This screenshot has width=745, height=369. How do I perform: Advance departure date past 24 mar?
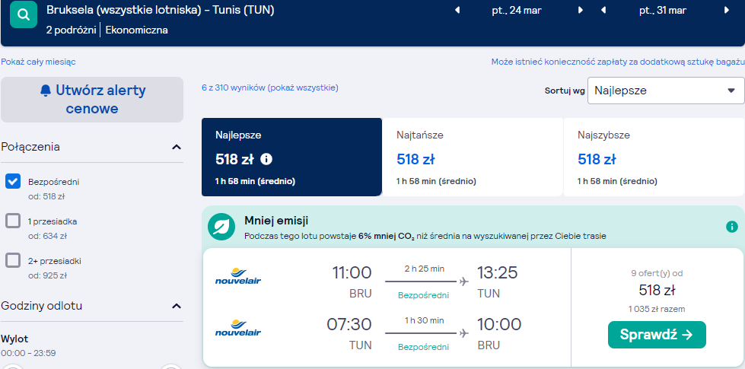(580, 10)
